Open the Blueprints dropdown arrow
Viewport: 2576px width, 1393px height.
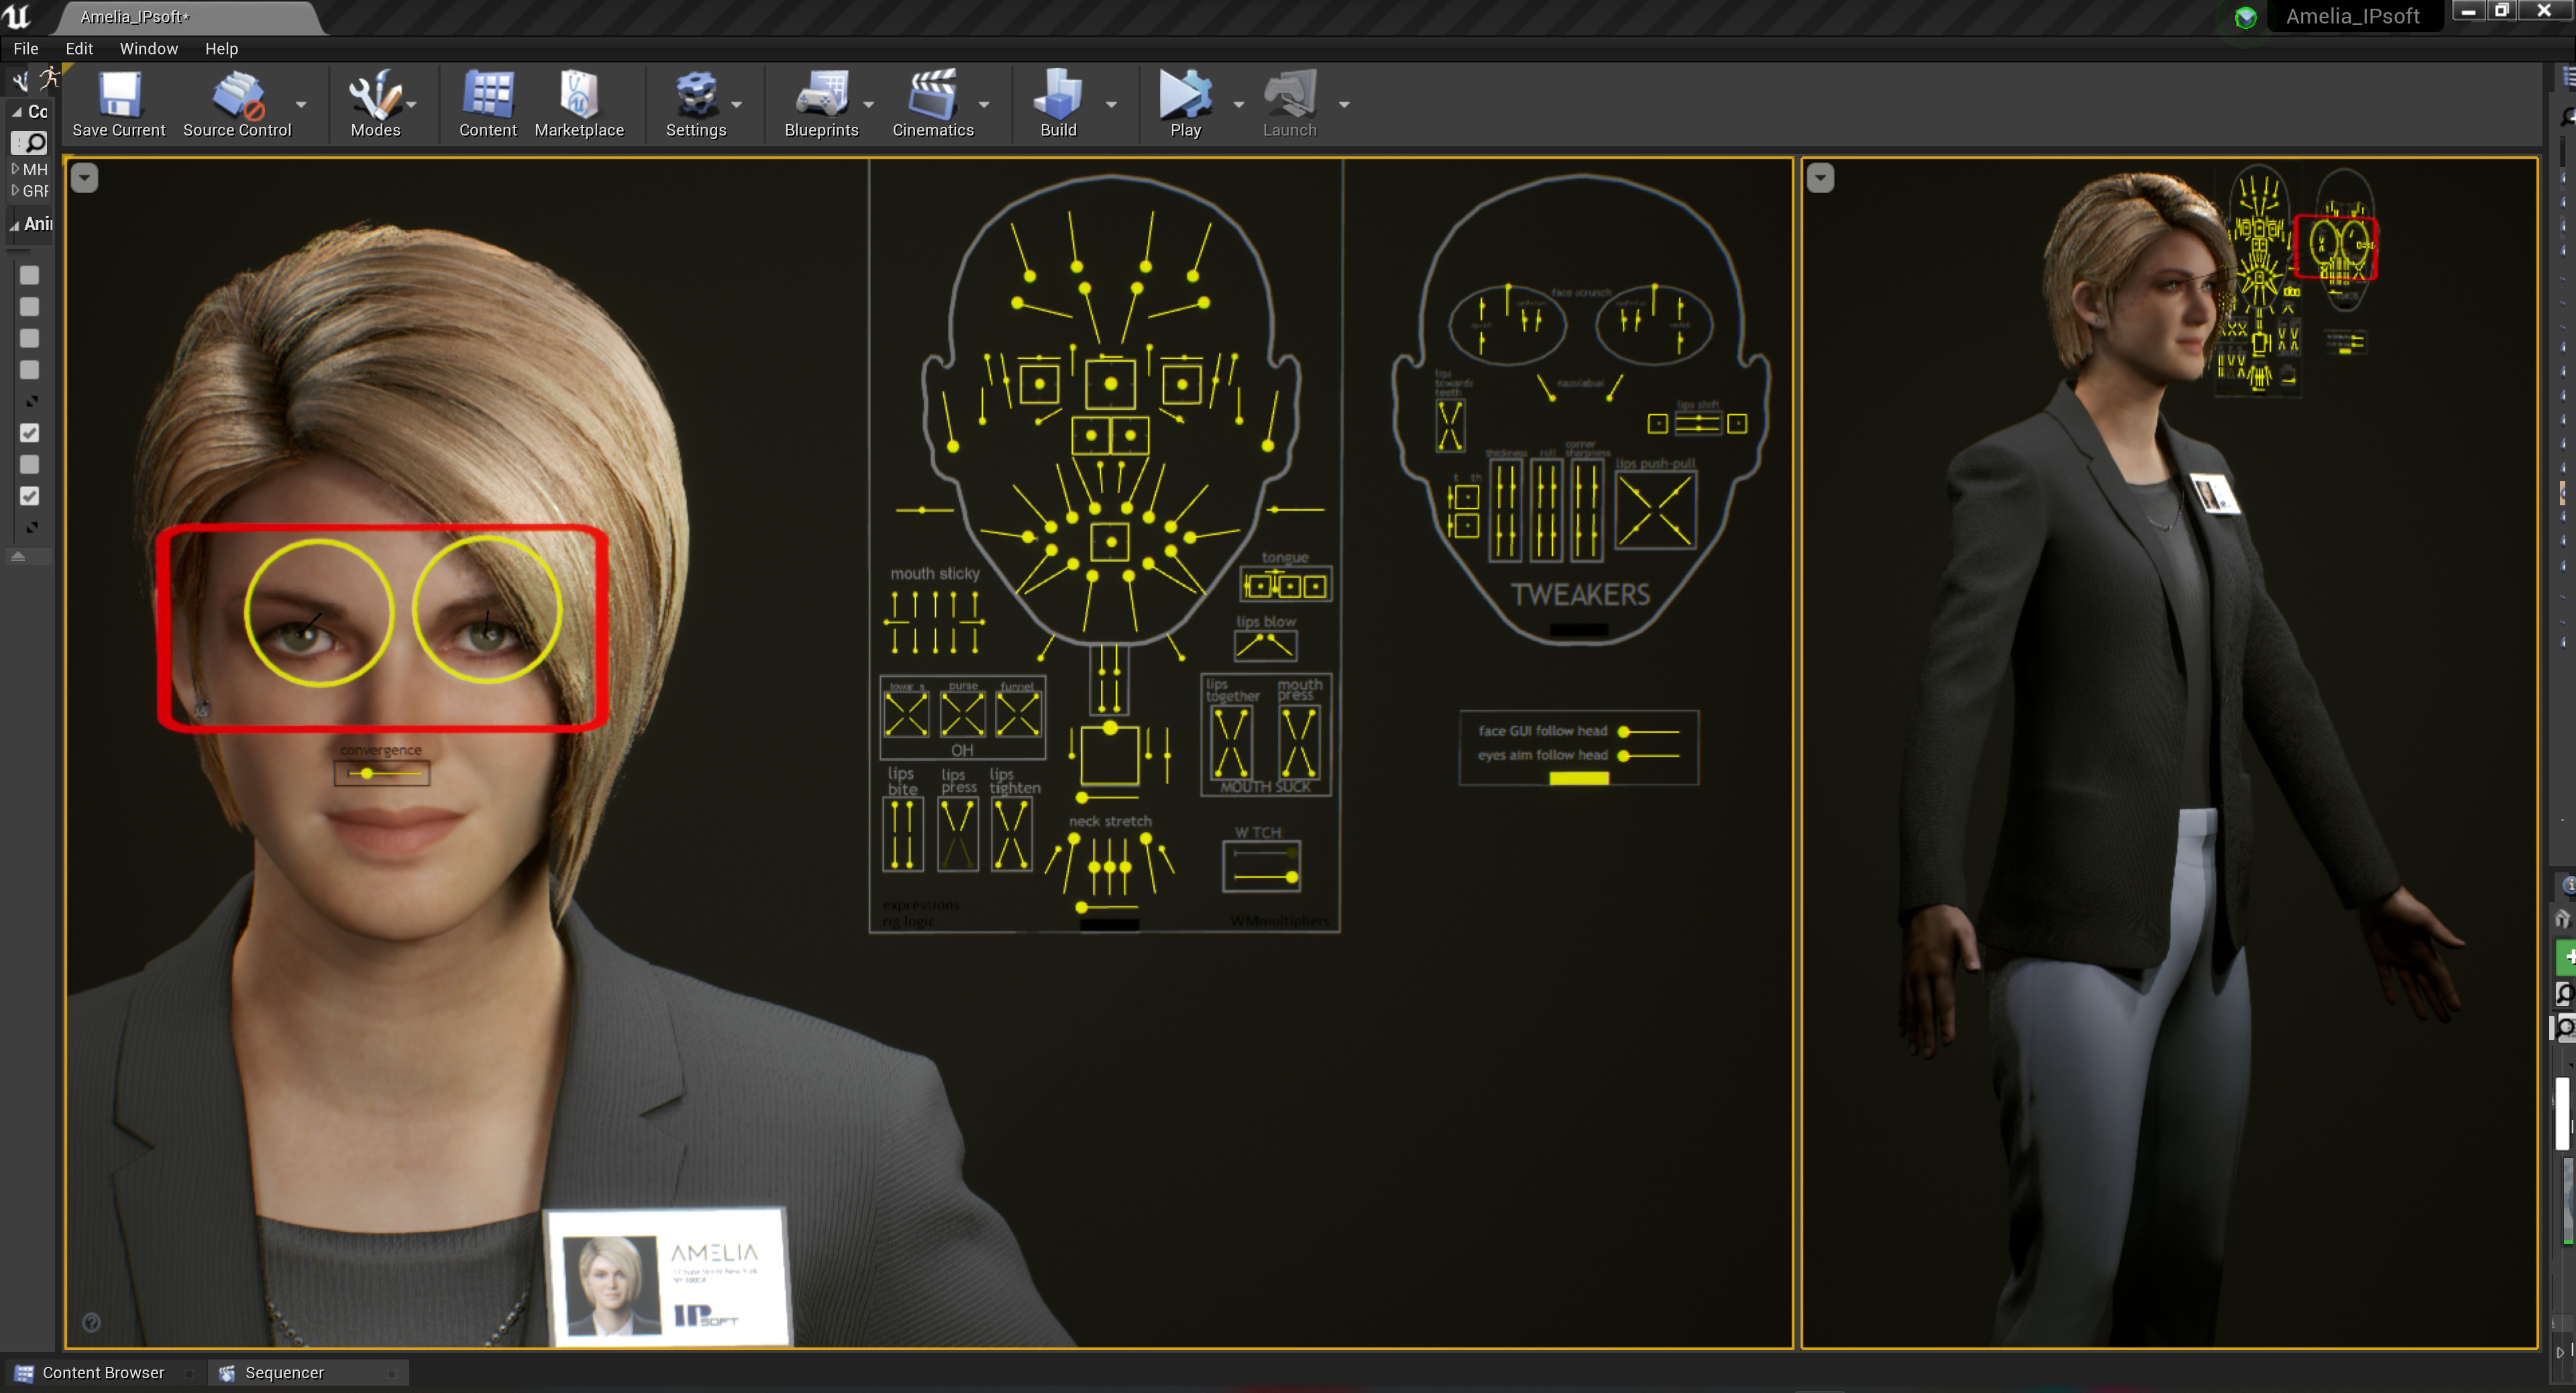pos(868,104)
